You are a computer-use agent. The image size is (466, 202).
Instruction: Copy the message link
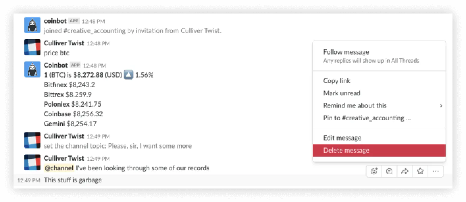[336, 81]
